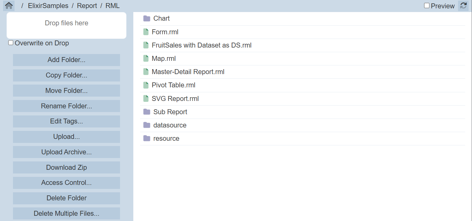The height and width of the screenshot is (221, 472).
Task: Enable the Preview checkbox
Action: tap(427, 6)
